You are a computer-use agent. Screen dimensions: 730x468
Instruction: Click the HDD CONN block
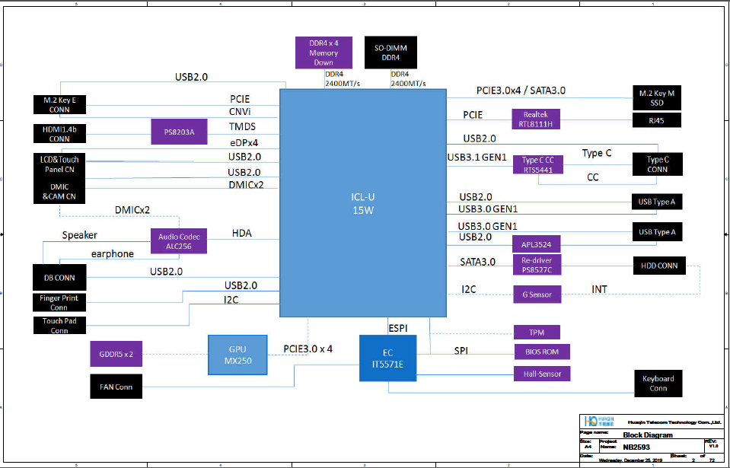[x=659, y=266]
